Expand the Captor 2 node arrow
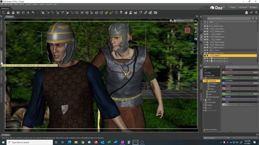The height and width of the screenshot is (145, 259). coord(211,56)
